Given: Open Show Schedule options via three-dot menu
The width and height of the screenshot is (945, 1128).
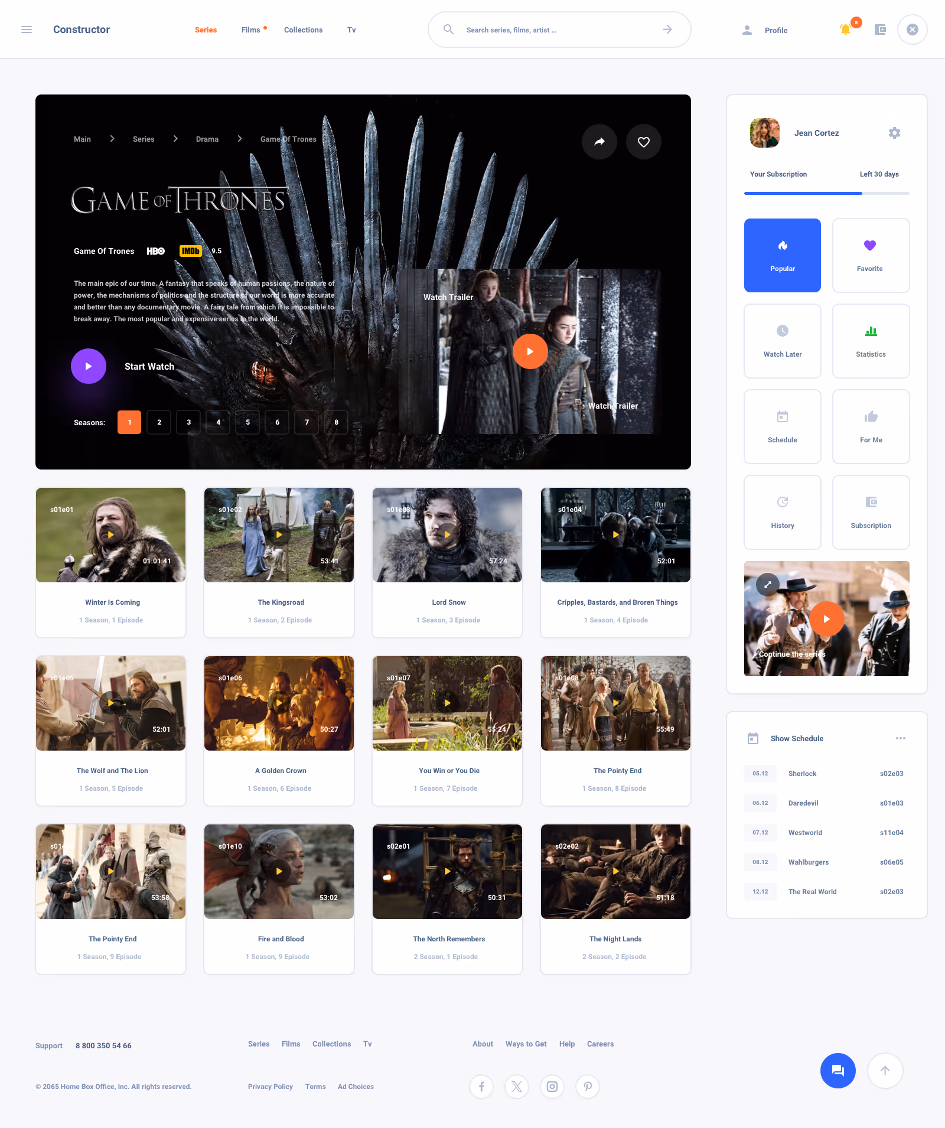Looking at the screenshot, I should click(901, 738).
